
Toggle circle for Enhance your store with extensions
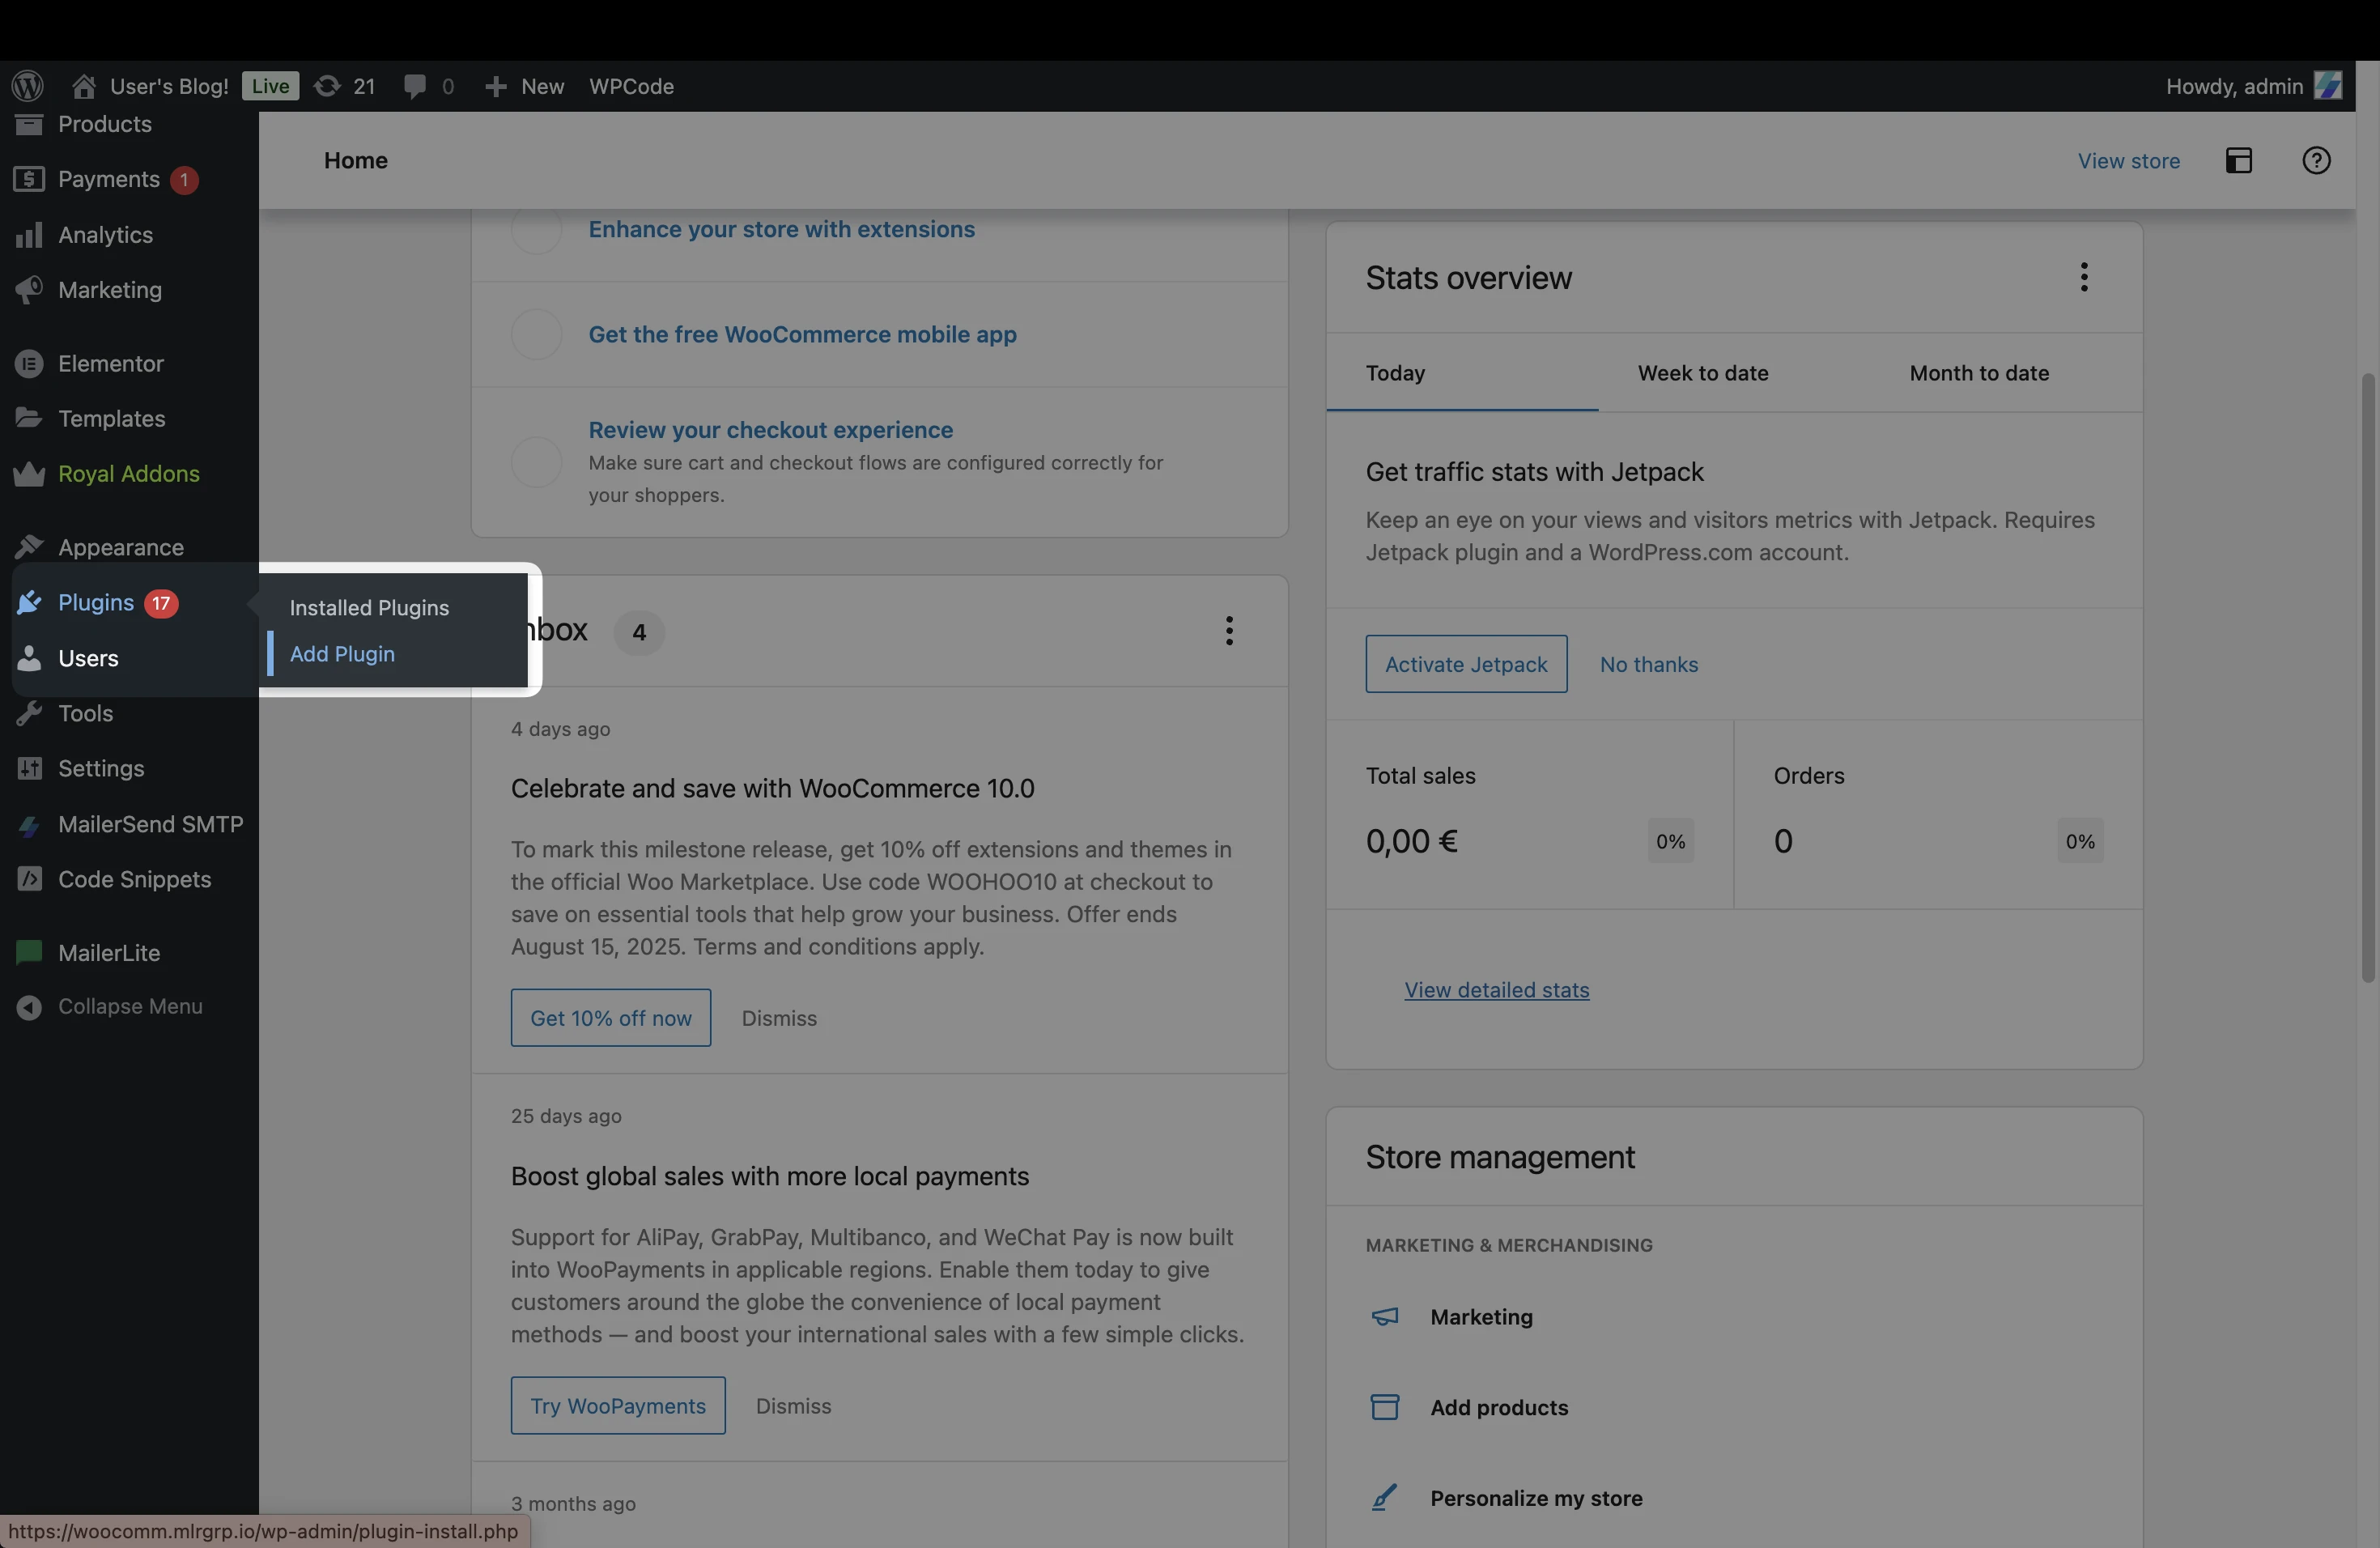(x=536, y=229)
